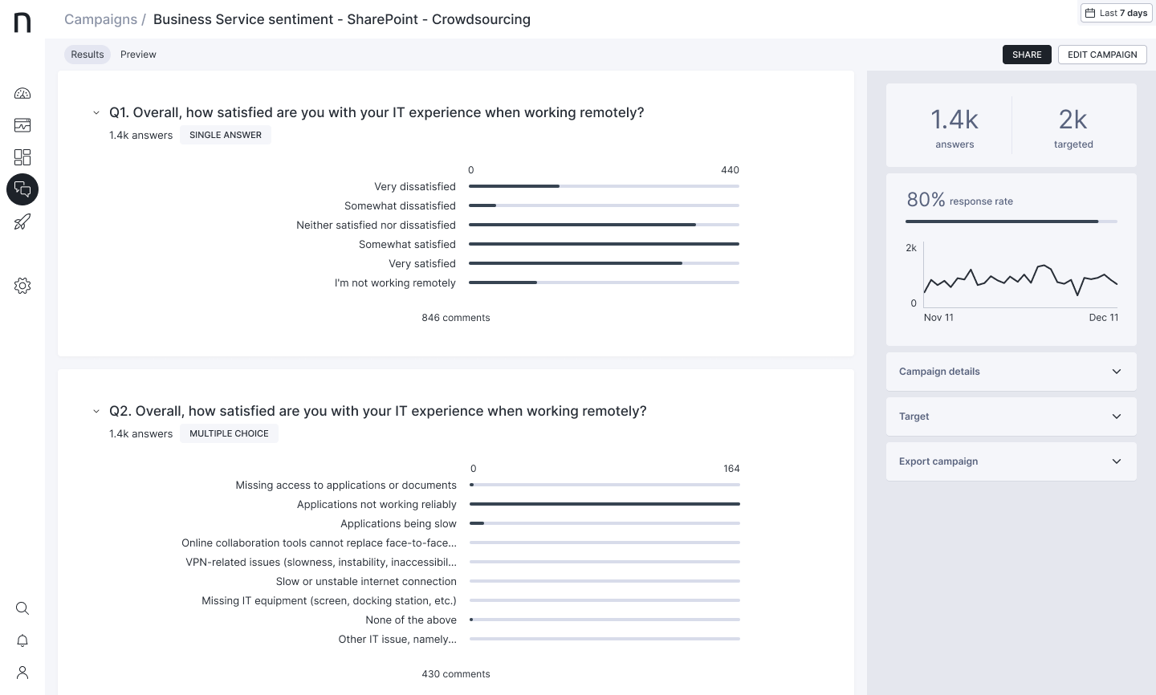Open the grid dashboards icon in sidebar
Image resolution: width=1156 pixels, height=695 pixels.
[22, 157]
